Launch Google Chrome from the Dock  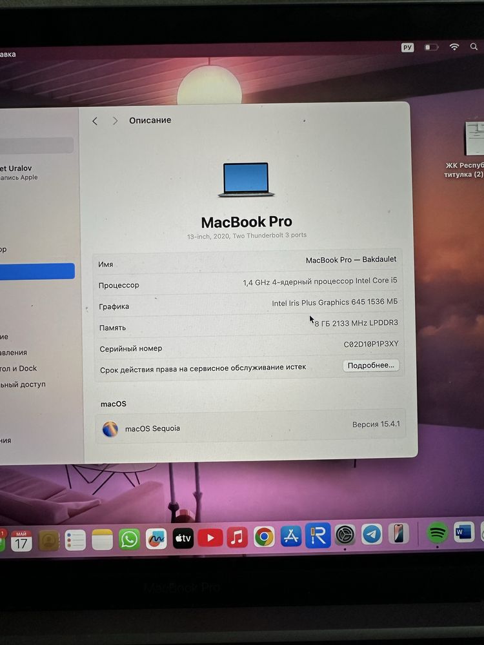[264, 537]
